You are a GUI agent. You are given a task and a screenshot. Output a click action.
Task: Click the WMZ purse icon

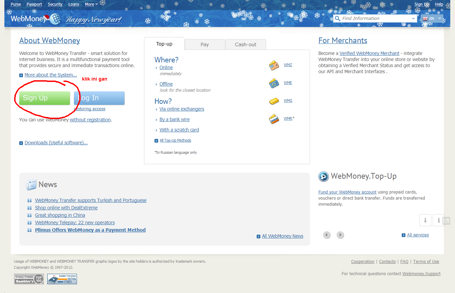click(x=274, y=65)
